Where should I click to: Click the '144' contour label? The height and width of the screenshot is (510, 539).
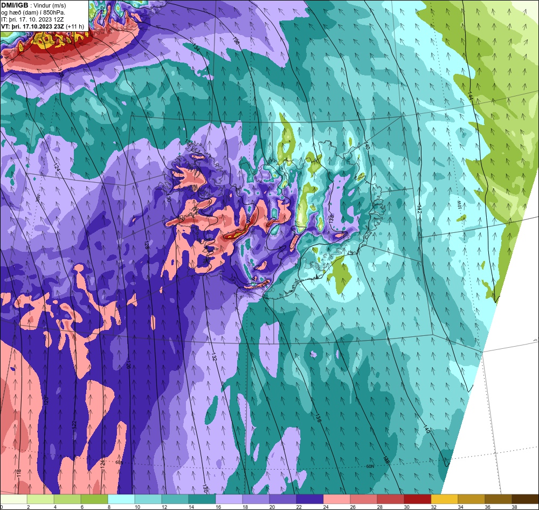[x=470, y=97]
